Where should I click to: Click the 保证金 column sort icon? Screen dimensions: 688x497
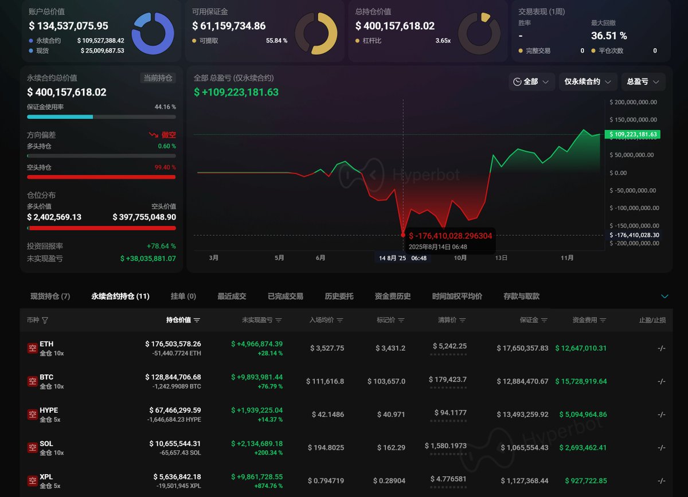tap(544, 320)
